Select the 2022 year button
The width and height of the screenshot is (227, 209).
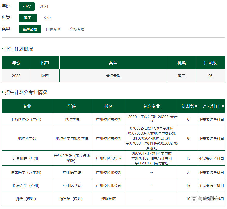pyautogui.click(x=27, y=6)
